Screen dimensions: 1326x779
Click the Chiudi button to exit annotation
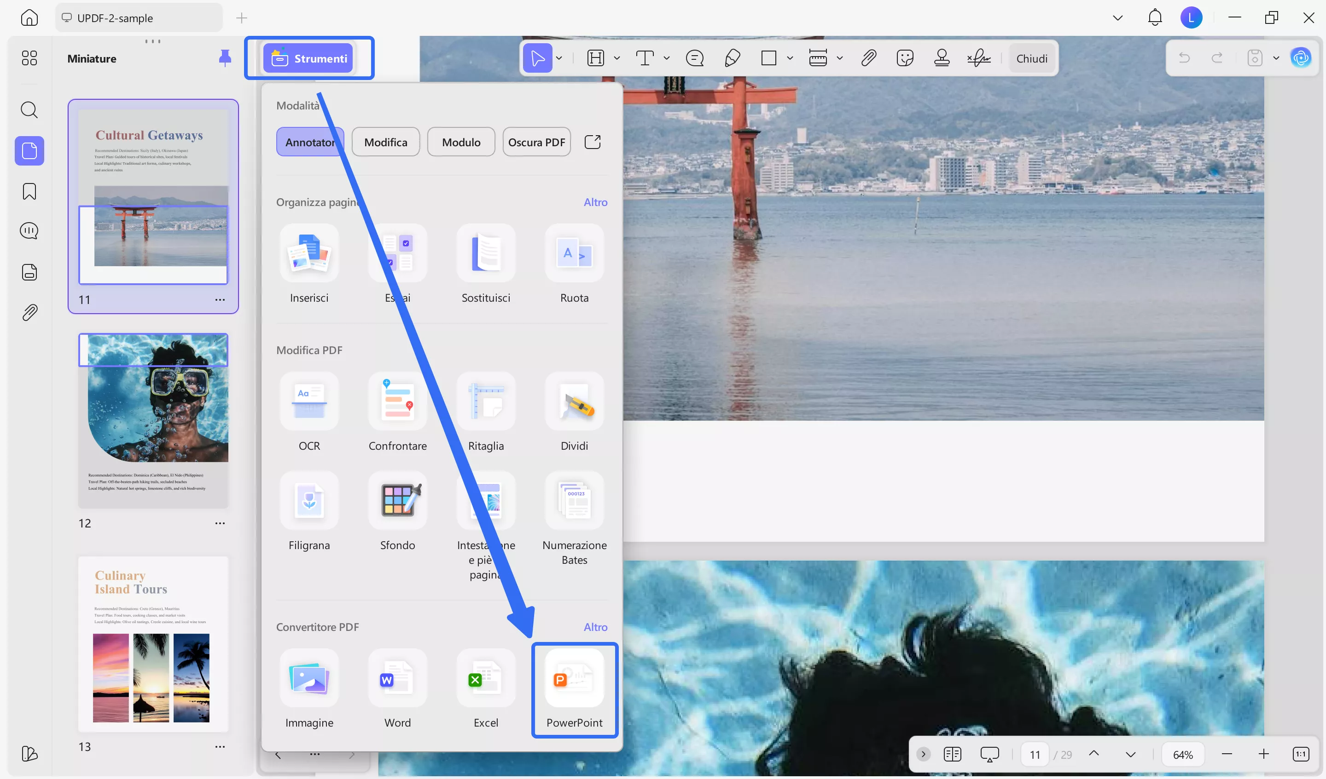point(1031,58)
